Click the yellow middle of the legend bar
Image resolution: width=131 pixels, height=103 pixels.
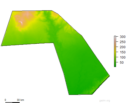(115, 52)
